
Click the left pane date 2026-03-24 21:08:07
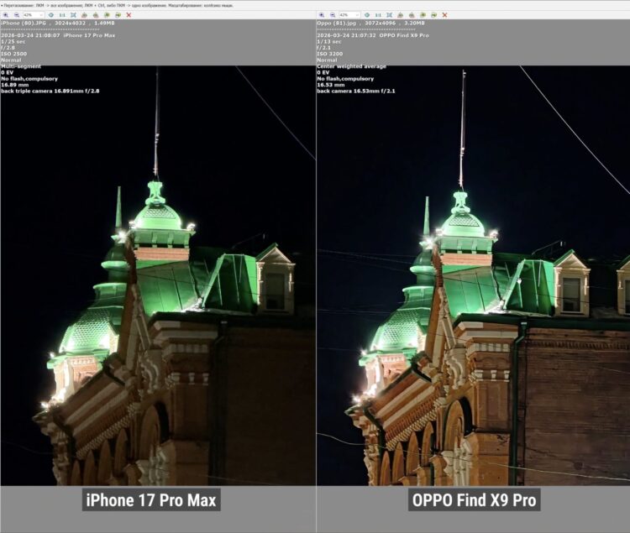(30, 35)
